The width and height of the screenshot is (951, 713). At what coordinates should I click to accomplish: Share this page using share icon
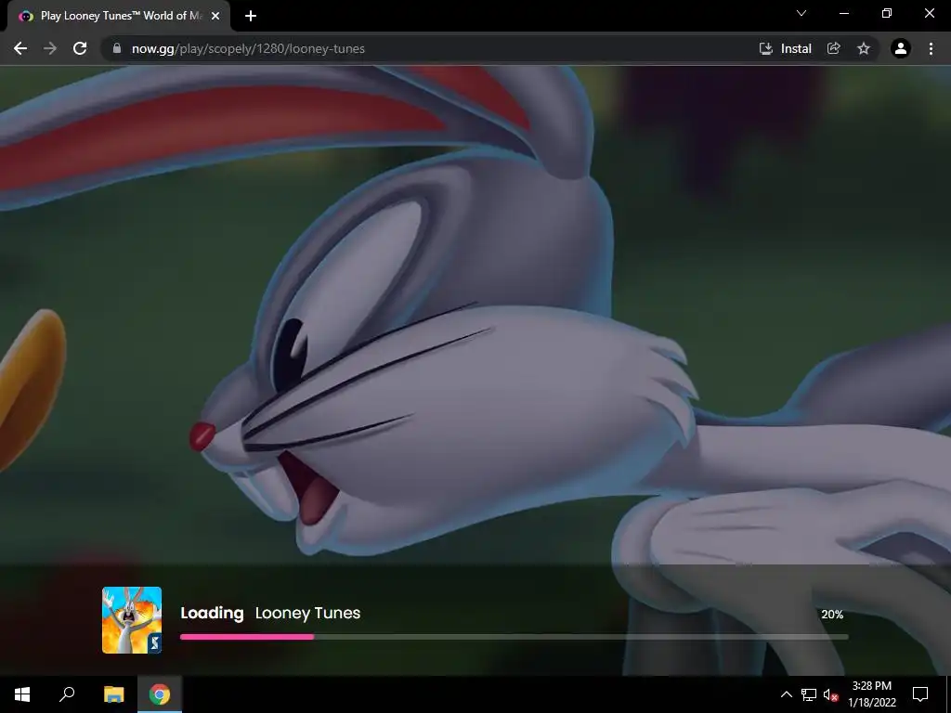[834, 48]
